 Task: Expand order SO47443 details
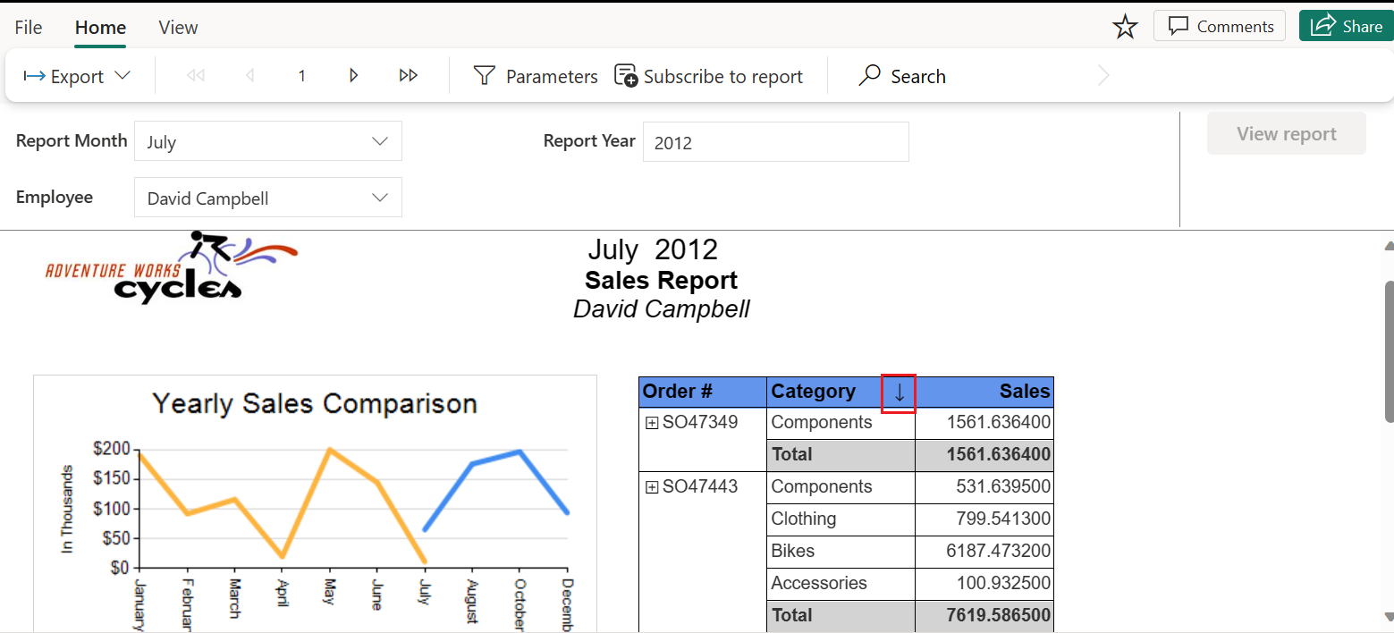(x=652, y=487)
